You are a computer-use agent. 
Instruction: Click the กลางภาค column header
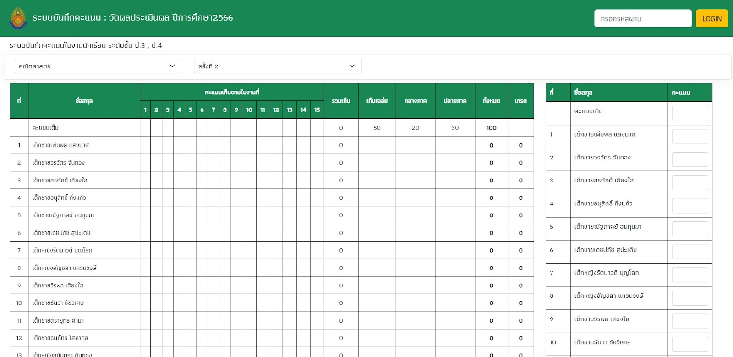click(415, 101)
